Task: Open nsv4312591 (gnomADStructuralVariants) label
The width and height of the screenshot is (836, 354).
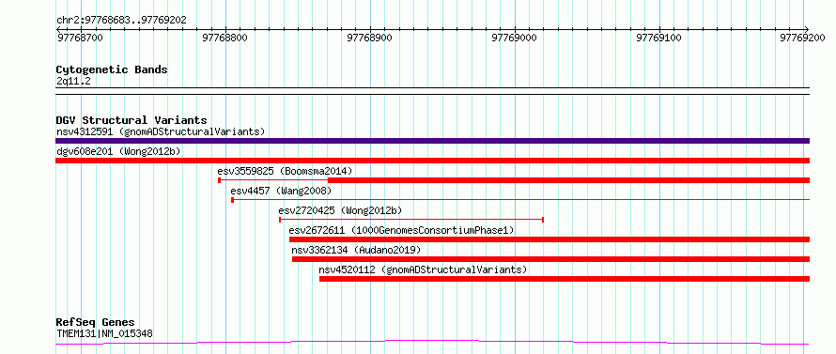Action: (x=161, y=131)
